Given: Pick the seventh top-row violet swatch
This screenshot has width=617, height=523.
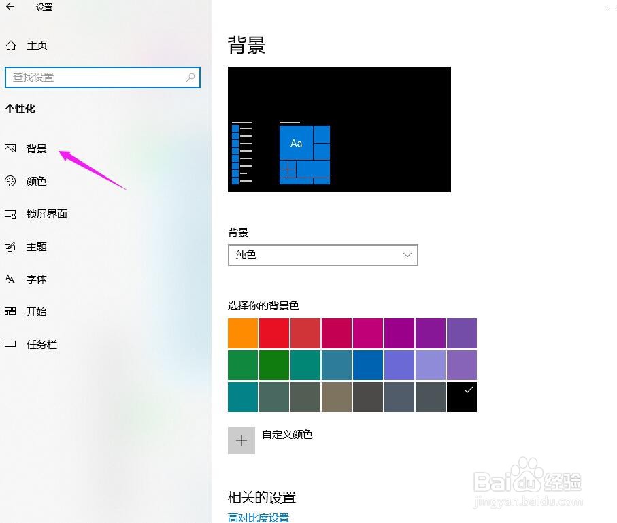Looking at the screenshot, I should (431, 333).
